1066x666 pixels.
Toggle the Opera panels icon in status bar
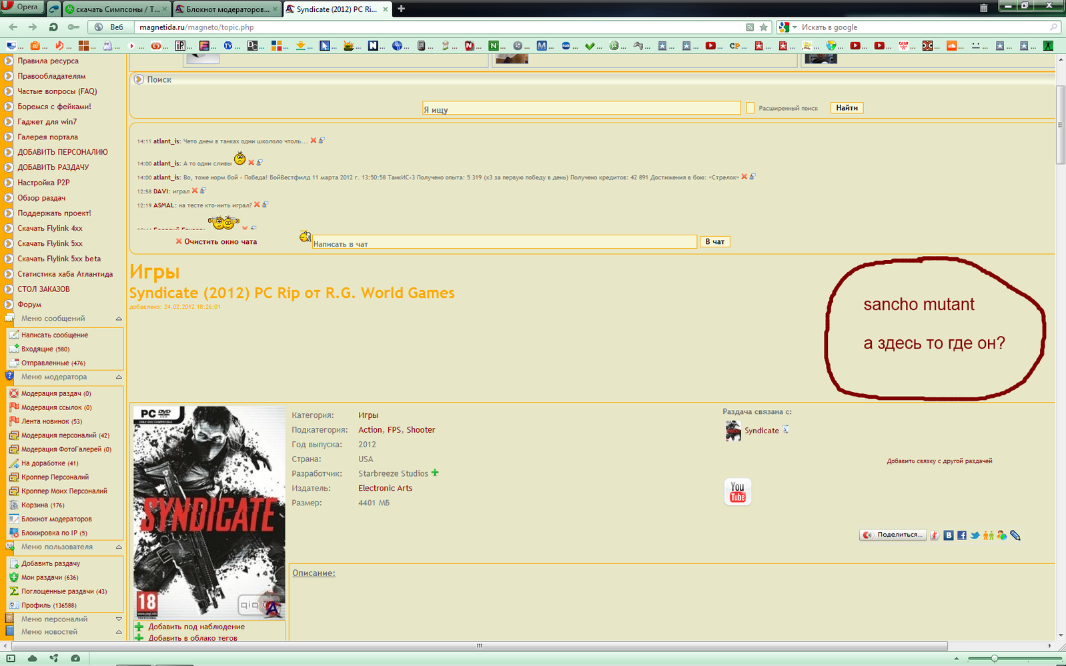11,659
